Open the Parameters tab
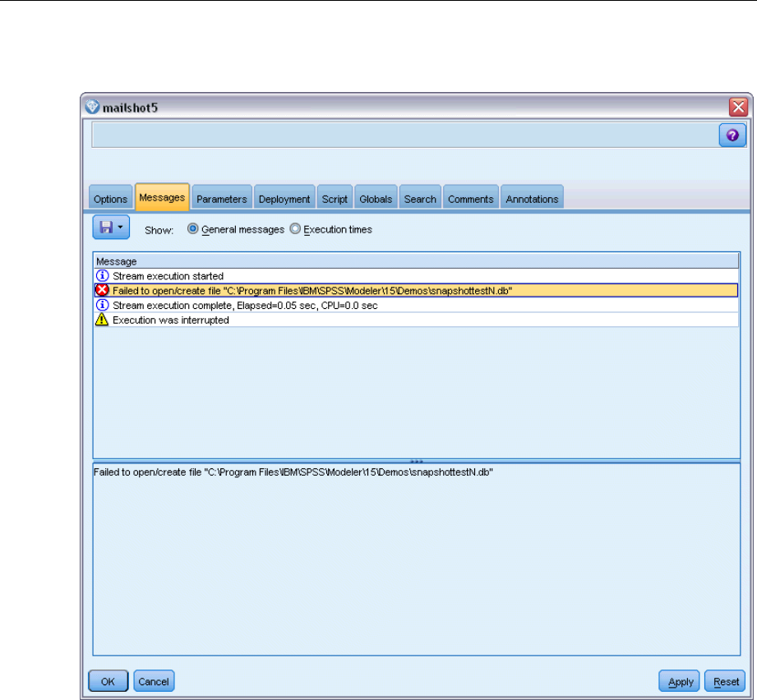 pos(221,199)
